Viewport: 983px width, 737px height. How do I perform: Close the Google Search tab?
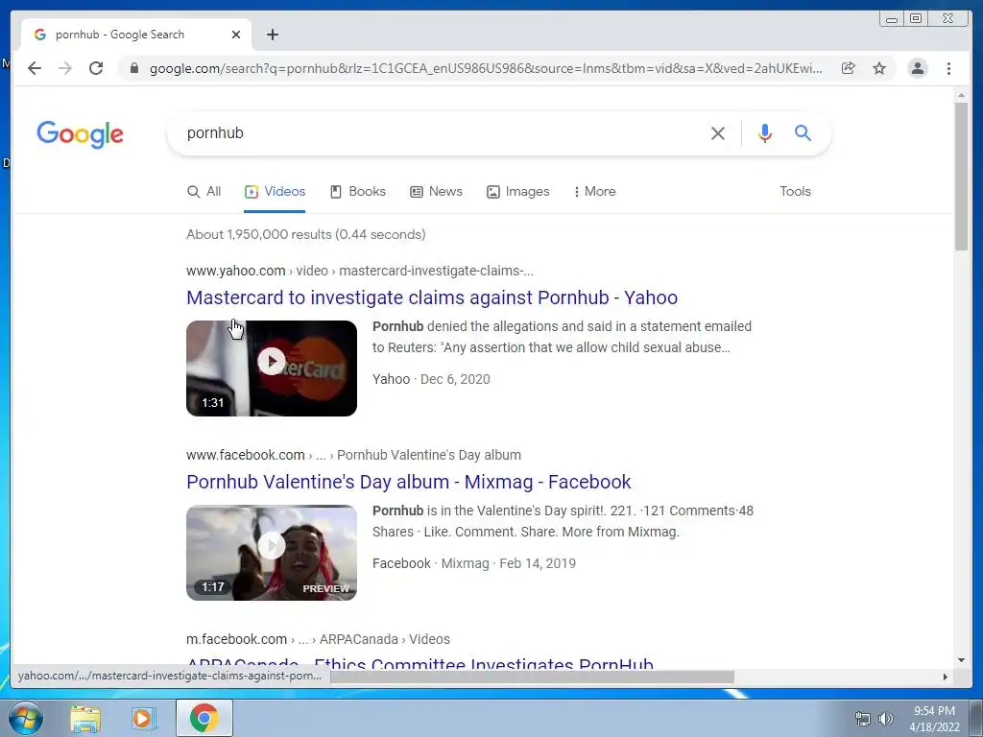(236, 35)
